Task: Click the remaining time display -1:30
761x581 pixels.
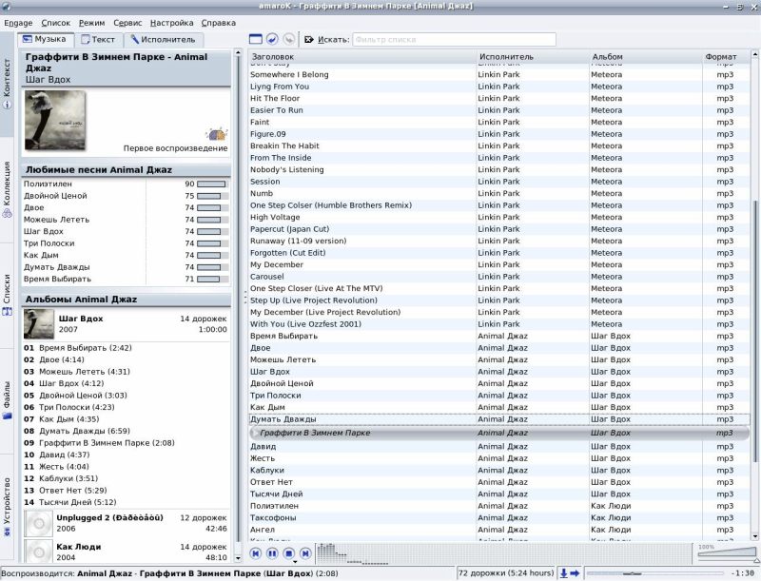Action: pyautogui.click(x=743, y=573)
